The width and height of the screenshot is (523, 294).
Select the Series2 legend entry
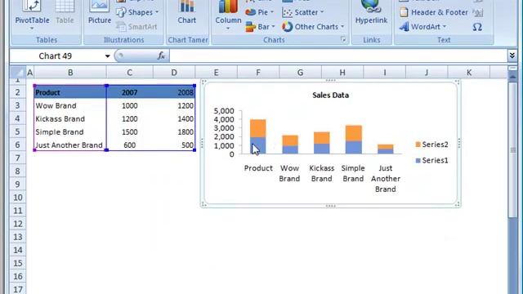(x=431, y=145)
